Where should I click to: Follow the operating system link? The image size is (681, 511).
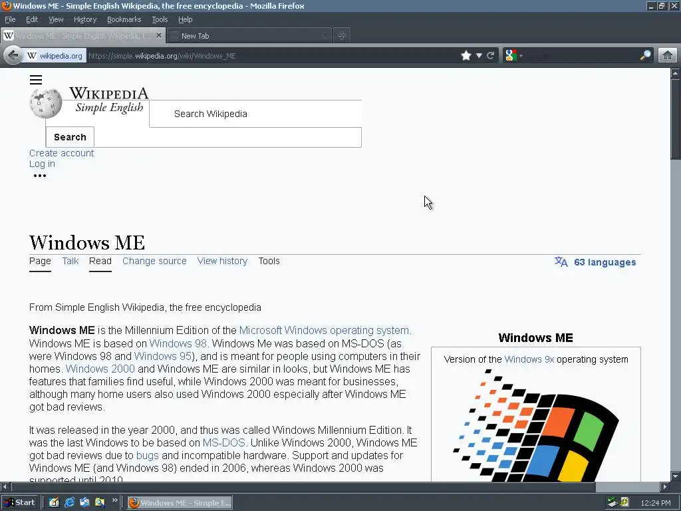pos(369,330)
